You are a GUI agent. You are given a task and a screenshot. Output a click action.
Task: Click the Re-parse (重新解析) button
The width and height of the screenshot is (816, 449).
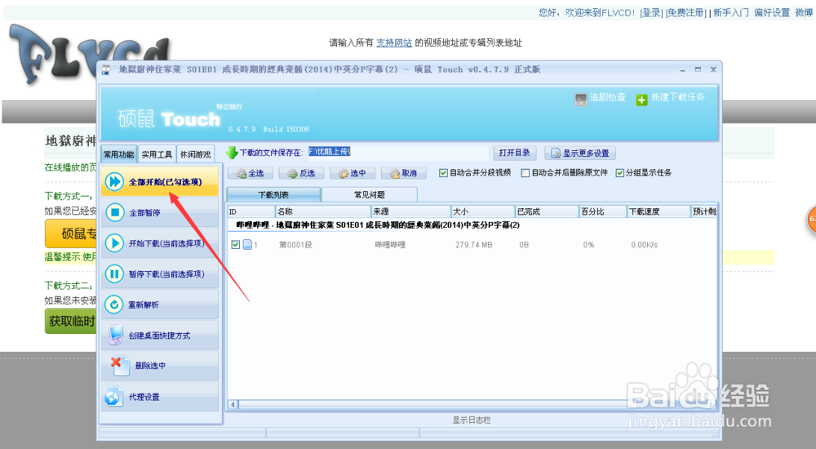pos(160,305)
